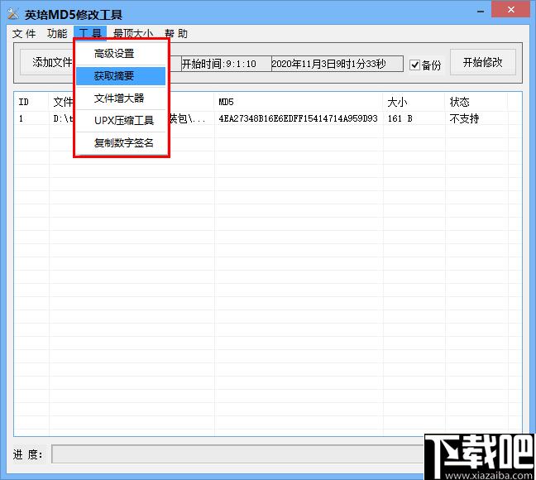Minimize the 英培MD5修改工具 window
This screenshot has height=480, width=536.
point(481,11)
